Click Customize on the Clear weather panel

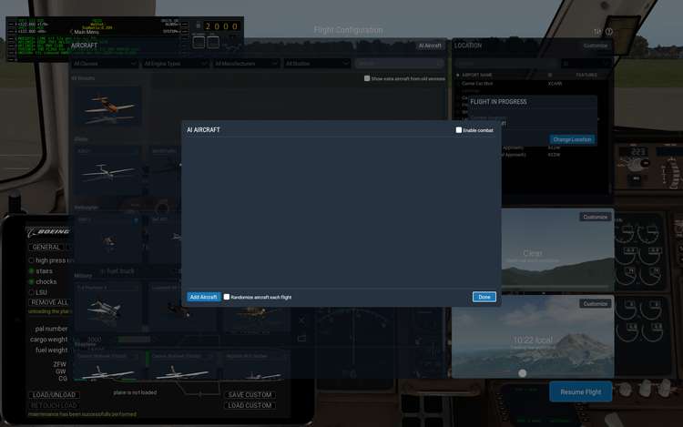595,217
